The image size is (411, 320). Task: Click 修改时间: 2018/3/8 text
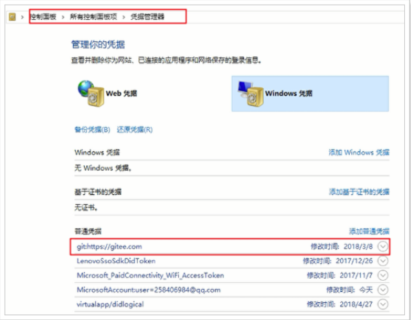341,246
